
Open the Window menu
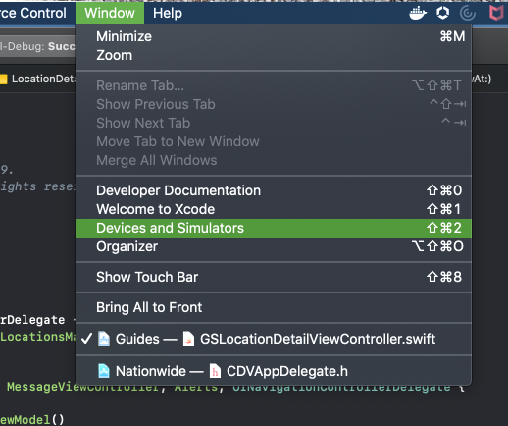110,13
